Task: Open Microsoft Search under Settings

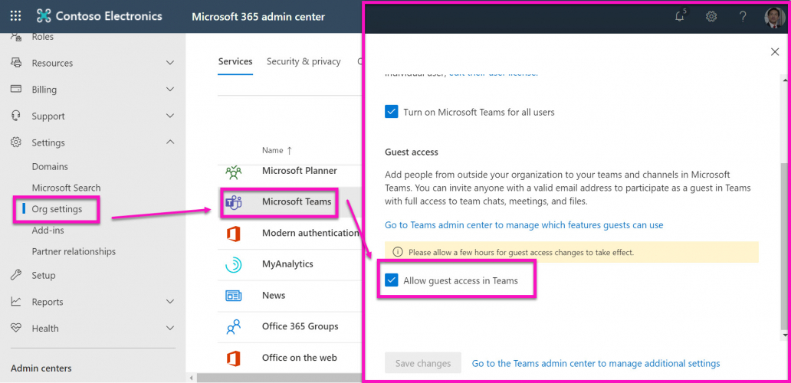Action: (66, 188)
